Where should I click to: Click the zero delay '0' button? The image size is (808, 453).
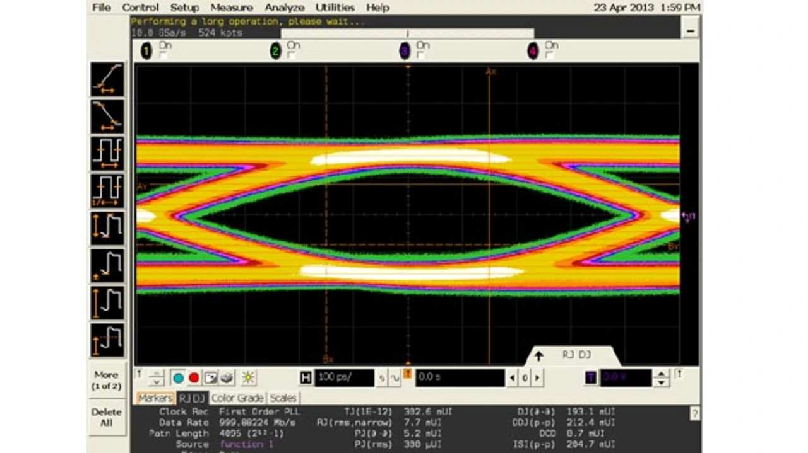tap(525, 378)
